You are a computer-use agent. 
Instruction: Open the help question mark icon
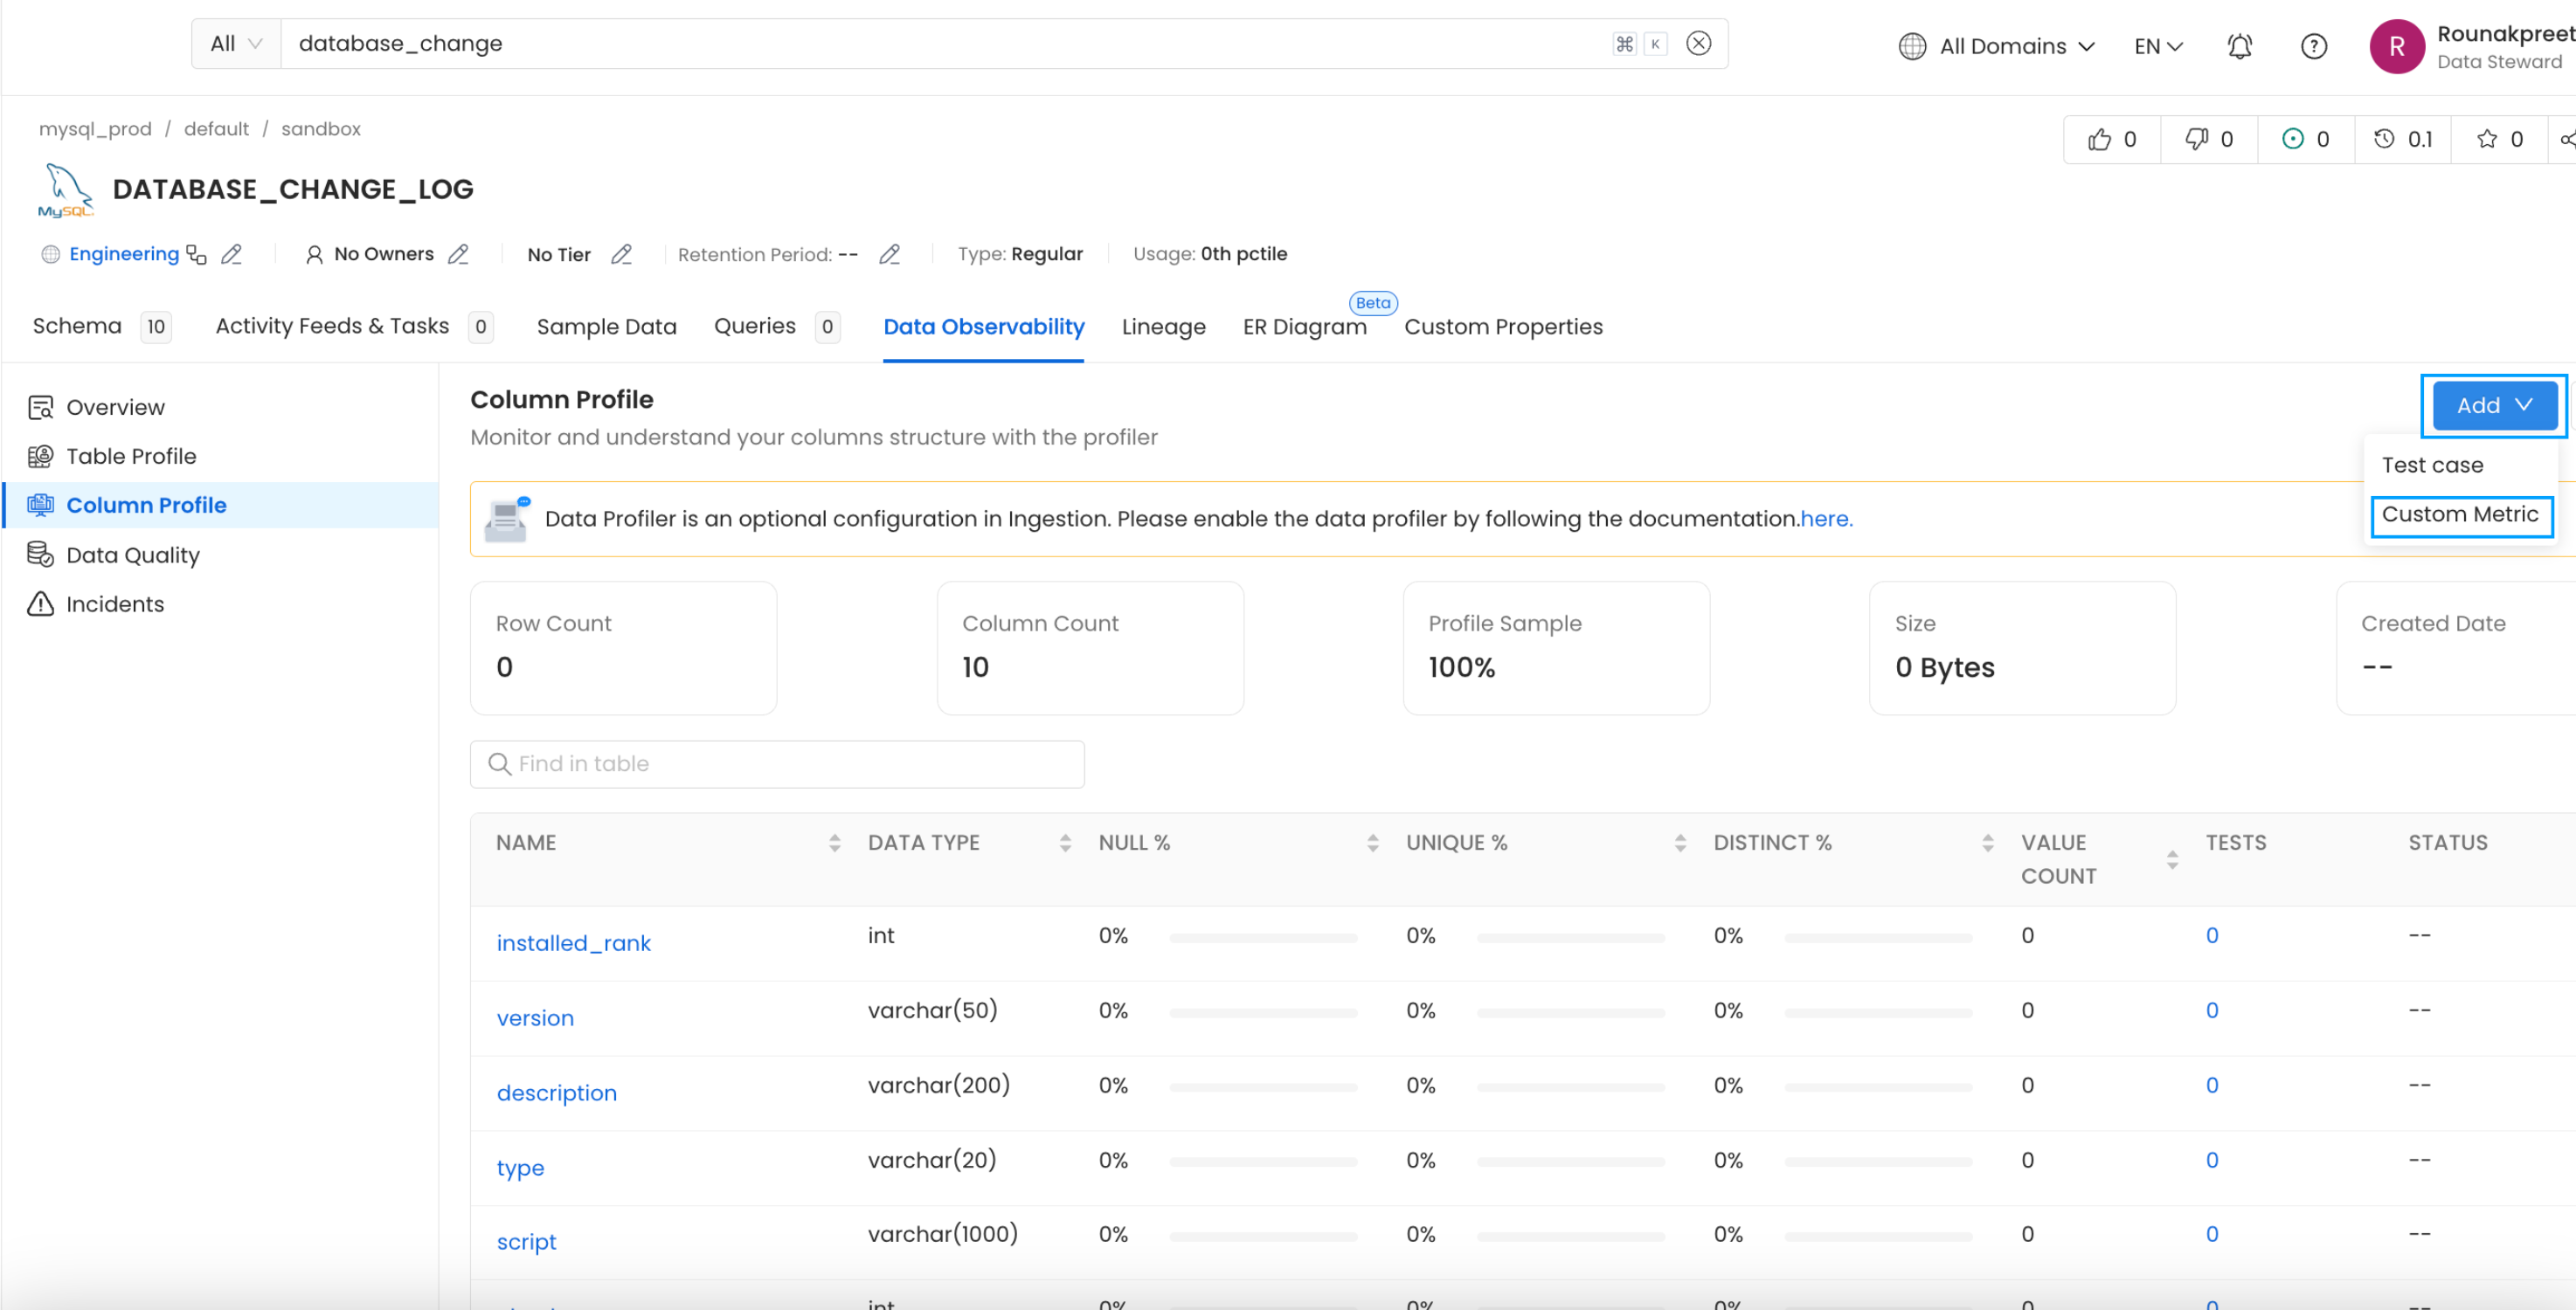2313,46
